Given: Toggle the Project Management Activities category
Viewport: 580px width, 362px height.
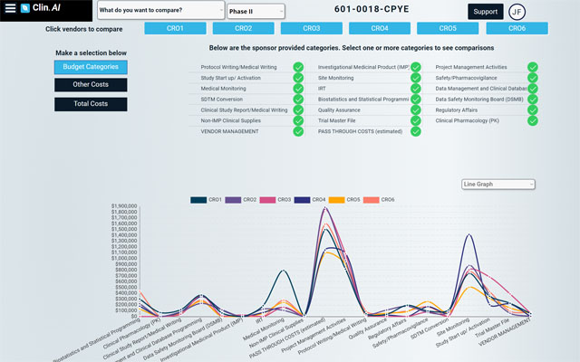Looking at the screenshot, I should 532,67.
